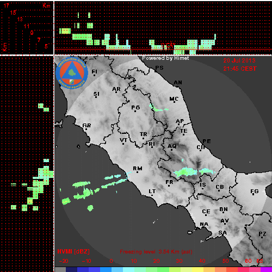Click the GR city label
Screen dimensions: 272x272
coord(86,125)
